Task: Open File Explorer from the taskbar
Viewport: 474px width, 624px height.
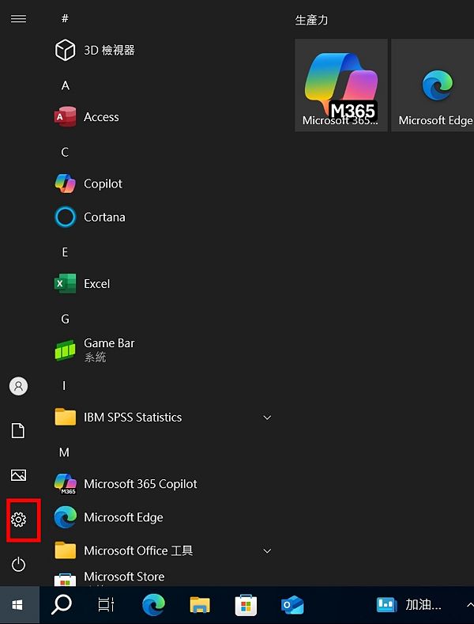Action: (201, 605)
